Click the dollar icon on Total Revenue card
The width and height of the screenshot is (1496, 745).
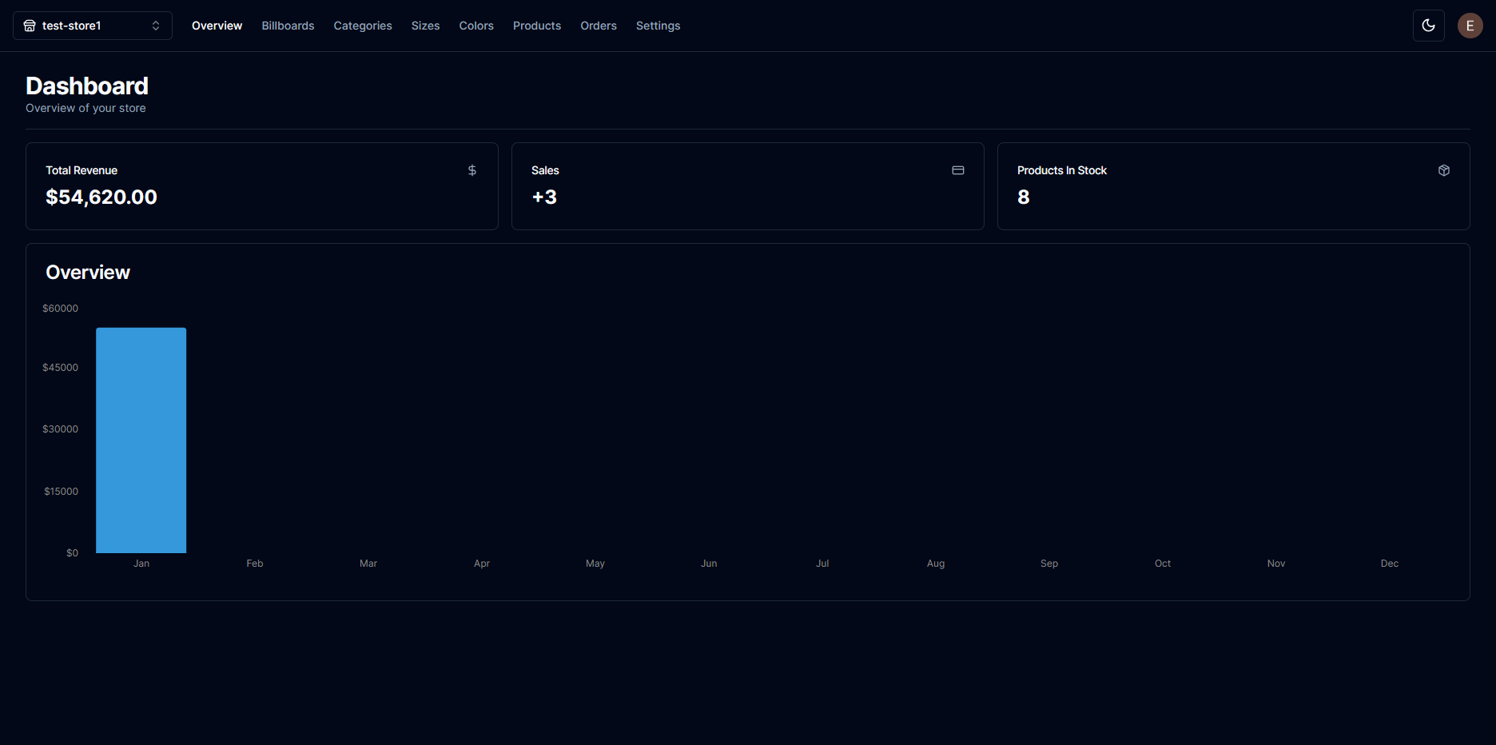[x=471, y=170]
